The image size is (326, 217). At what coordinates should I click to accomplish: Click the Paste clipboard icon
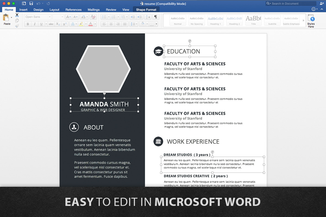coord(6,18)
